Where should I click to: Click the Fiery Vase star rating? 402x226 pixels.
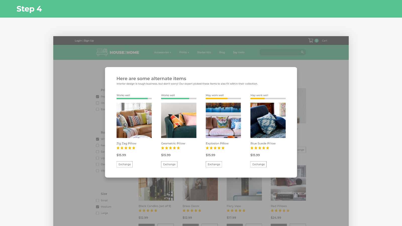(x=236, y=211)
